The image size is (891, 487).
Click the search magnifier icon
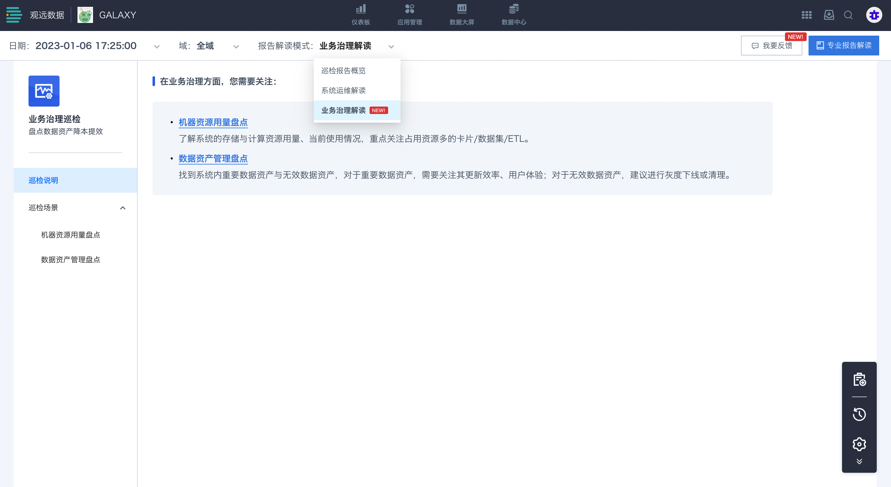(848, 15)
